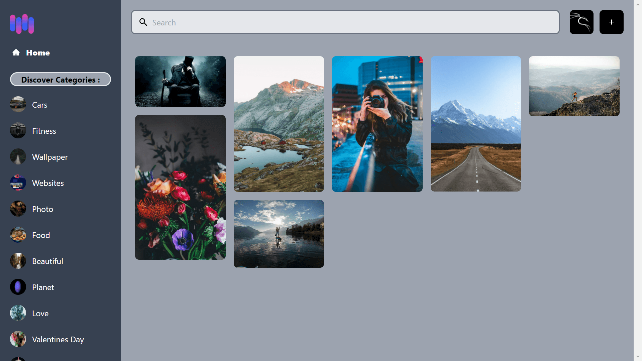Open the woman with camera pin

377,124
